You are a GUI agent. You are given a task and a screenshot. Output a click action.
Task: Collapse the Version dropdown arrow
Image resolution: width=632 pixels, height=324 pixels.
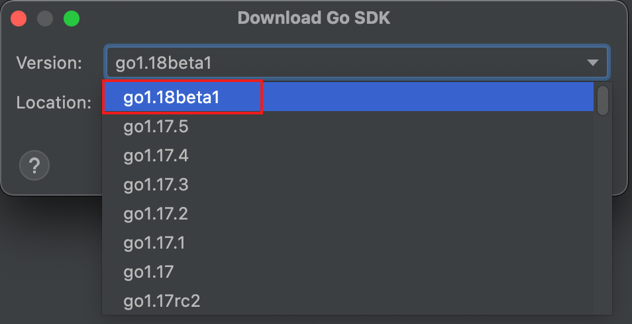click(x=592, y=63)
